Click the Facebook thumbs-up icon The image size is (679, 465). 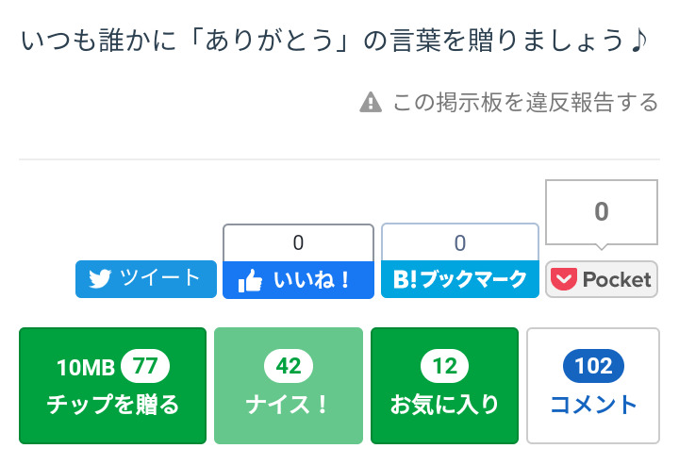click(249, 280)
